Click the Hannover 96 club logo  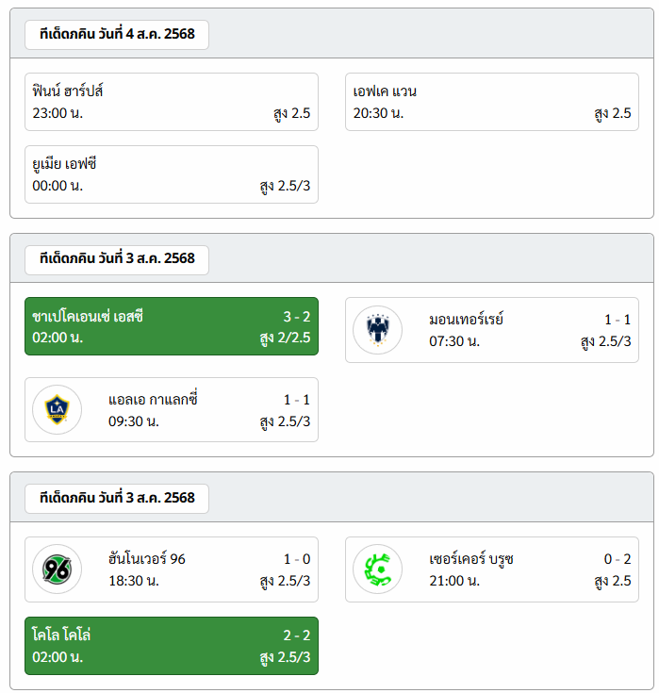point(57,569)
